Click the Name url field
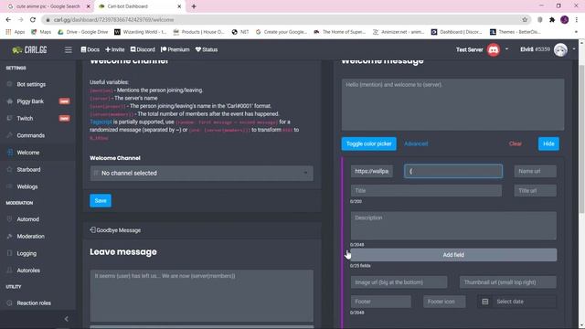 (x=535, y=171)
